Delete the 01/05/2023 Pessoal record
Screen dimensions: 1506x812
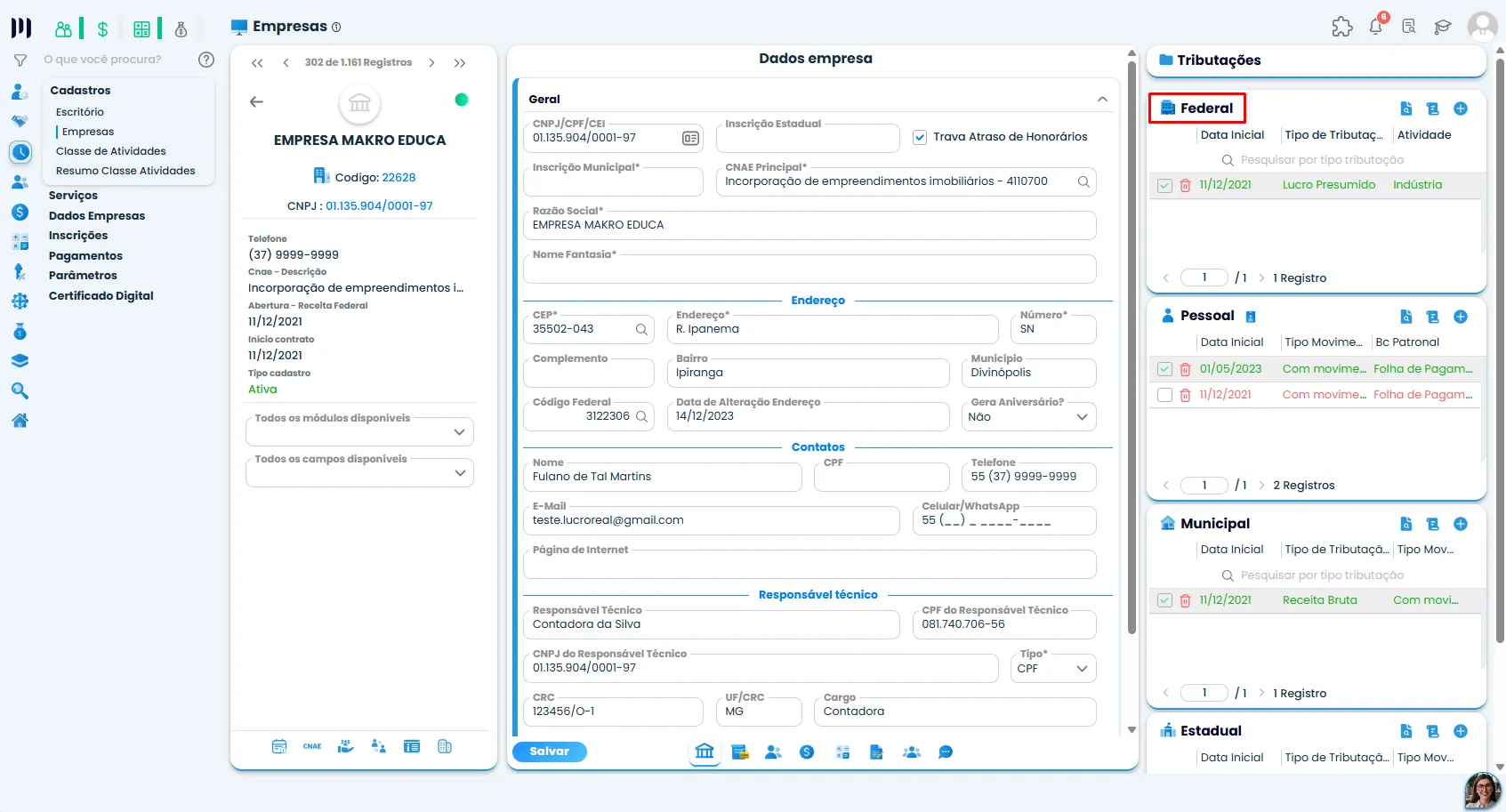[1185, 369]
